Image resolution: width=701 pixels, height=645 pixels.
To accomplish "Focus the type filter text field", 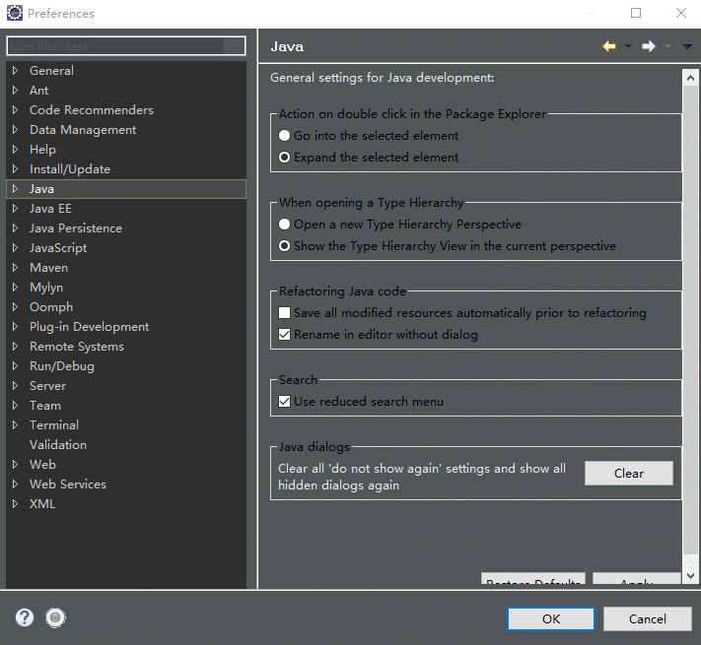I will tap(126, 46).
